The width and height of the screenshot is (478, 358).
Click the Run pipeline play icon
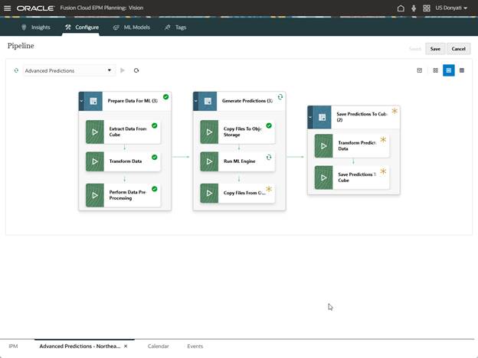click(x=123, y=70)
